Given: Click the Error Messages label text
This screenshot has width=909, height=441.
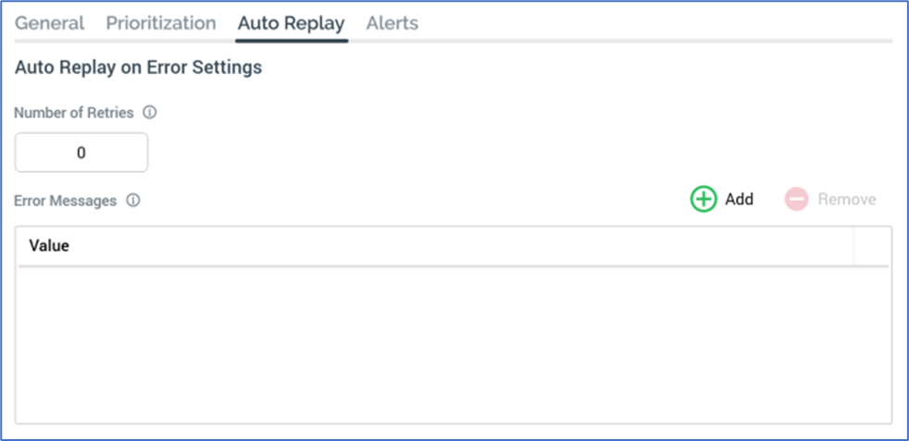Looking at the screenshot, I should [x=65, y=200].
